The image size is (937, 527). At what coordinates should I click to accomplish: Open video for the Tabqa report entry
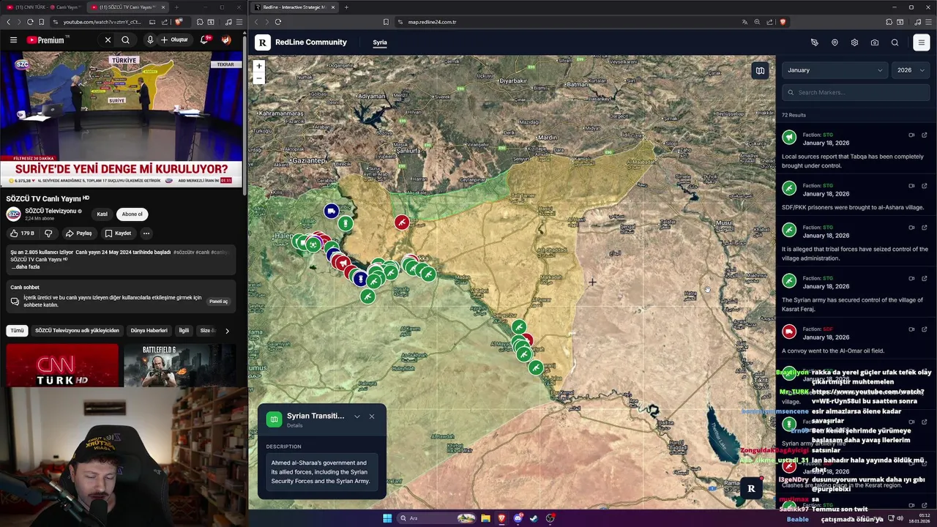(x=911, y=135)
